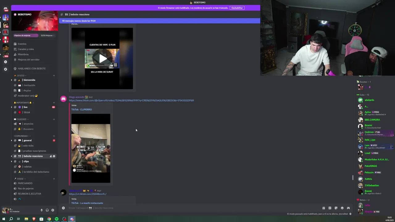Play the CUENTAS DE YAPE O PLIN video
Image resolution: width=395 pixels, height=222 pixels.
[103, 58]
